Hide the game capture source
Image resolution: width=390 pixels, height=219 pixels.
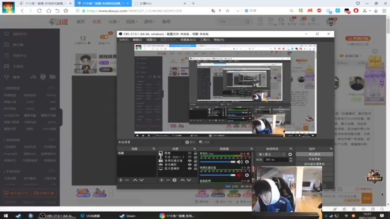[x=190, y=164]
